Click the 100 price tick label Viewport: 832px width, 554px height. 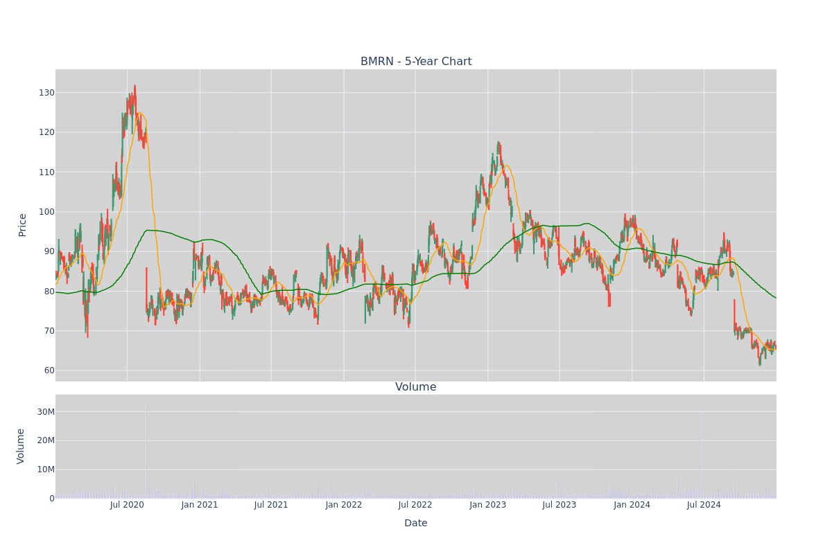[x=46, y=212]
